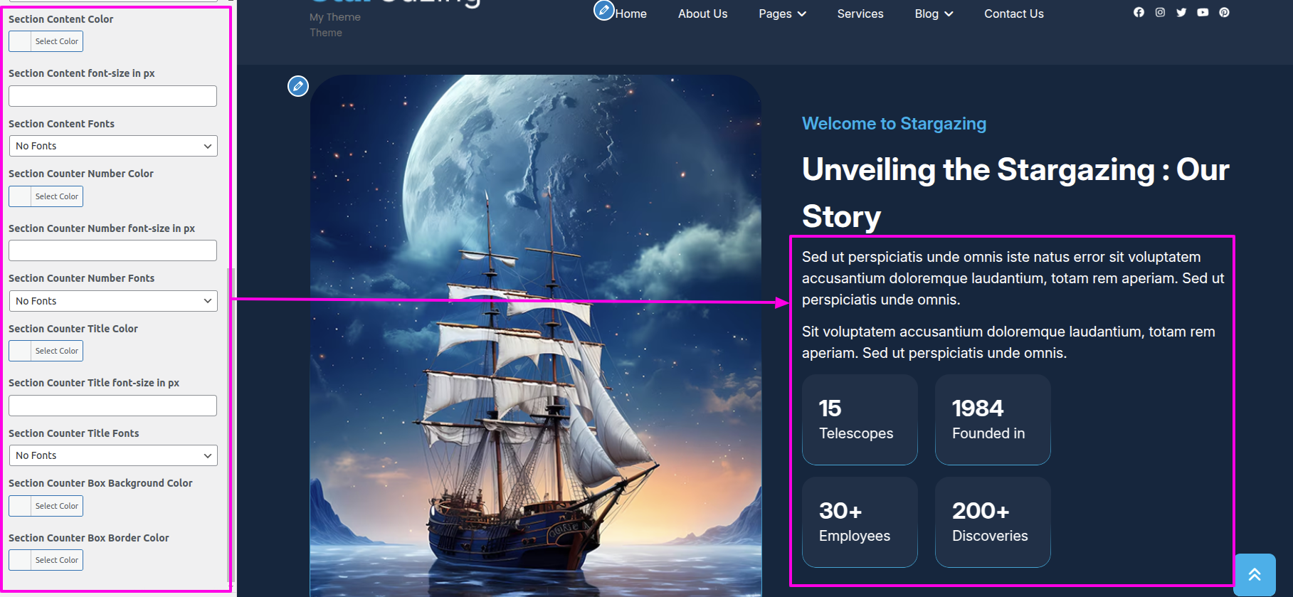
Task: Click the scroll-to-top double arrow button
Action: pos(1255,574)
